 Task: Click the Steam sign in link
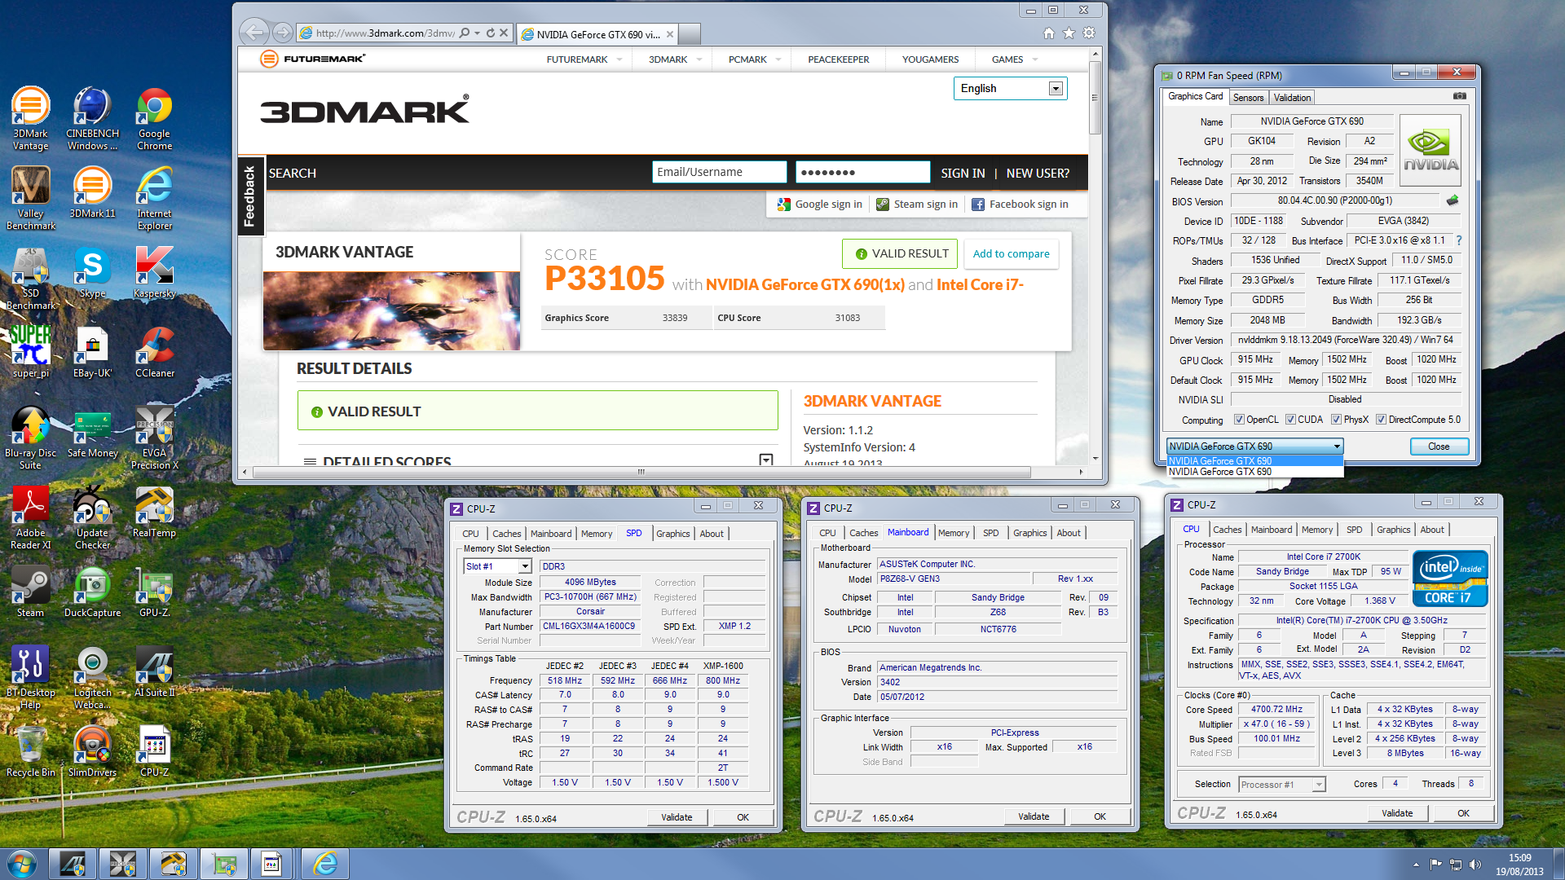click(917, 205)
